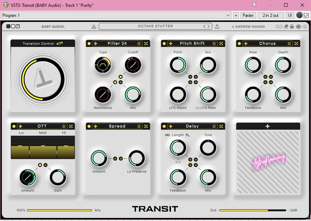Click the download preset icon
This screenshot has height=221, width=311.
94,27
